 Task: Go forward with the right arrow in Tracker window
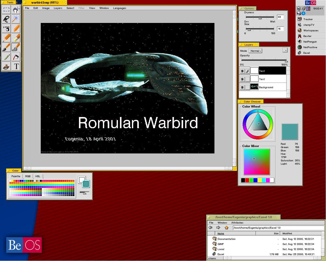[218, 228]
